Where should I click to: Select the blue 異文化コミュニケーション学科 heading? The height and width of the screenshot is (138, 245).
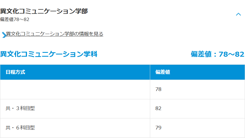49,54
